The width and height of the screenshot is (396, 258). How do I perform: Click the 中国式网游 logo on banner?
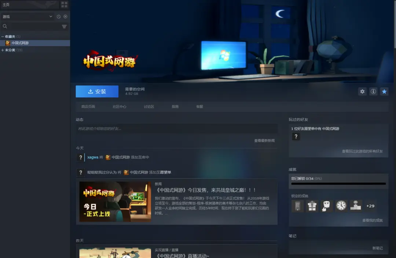coord(110,61)
